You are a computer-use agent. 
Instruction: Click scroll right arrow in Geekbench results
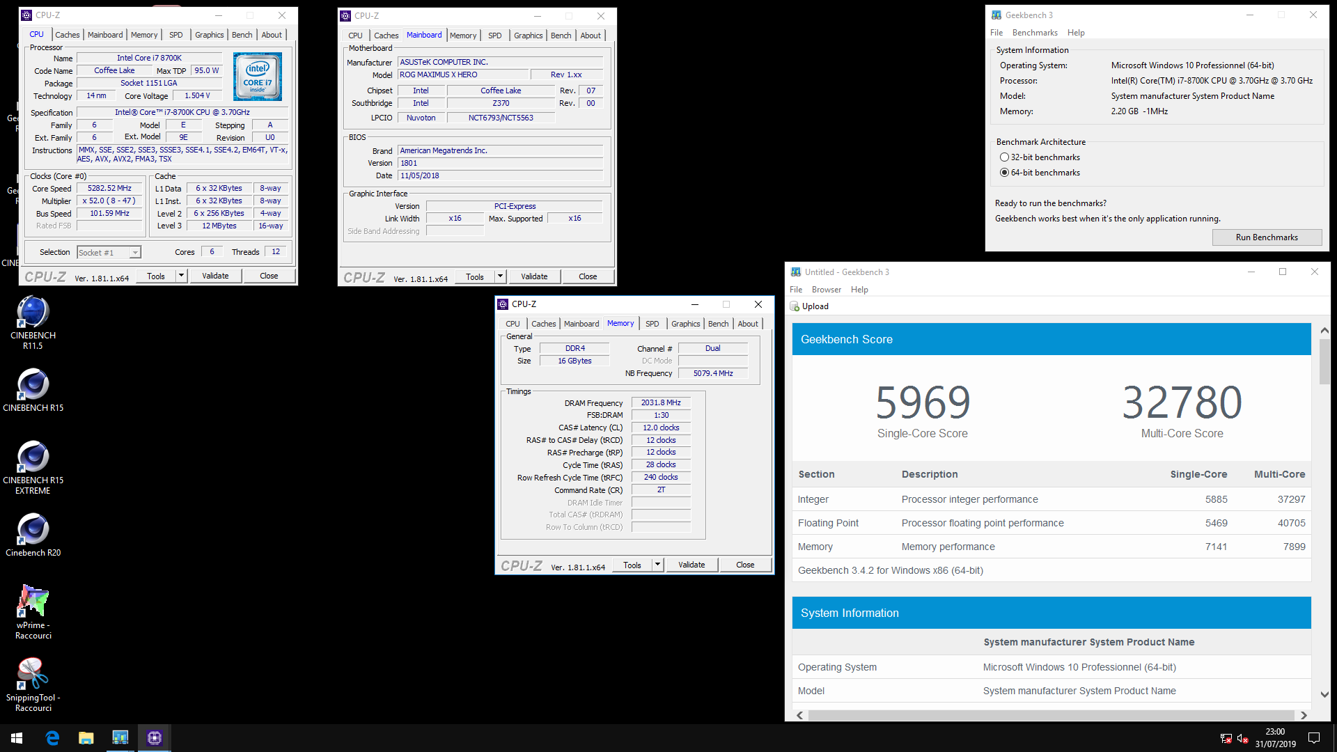click(1304, 715)
